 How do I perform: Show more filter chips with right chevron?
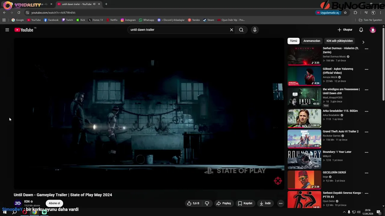[x=363, y=42]
